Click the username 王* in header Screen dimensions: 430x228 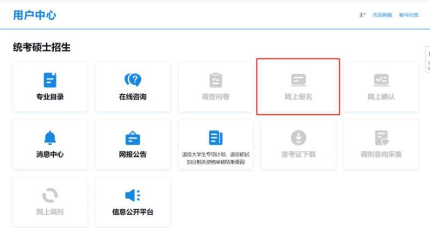[x=362, y=15]
